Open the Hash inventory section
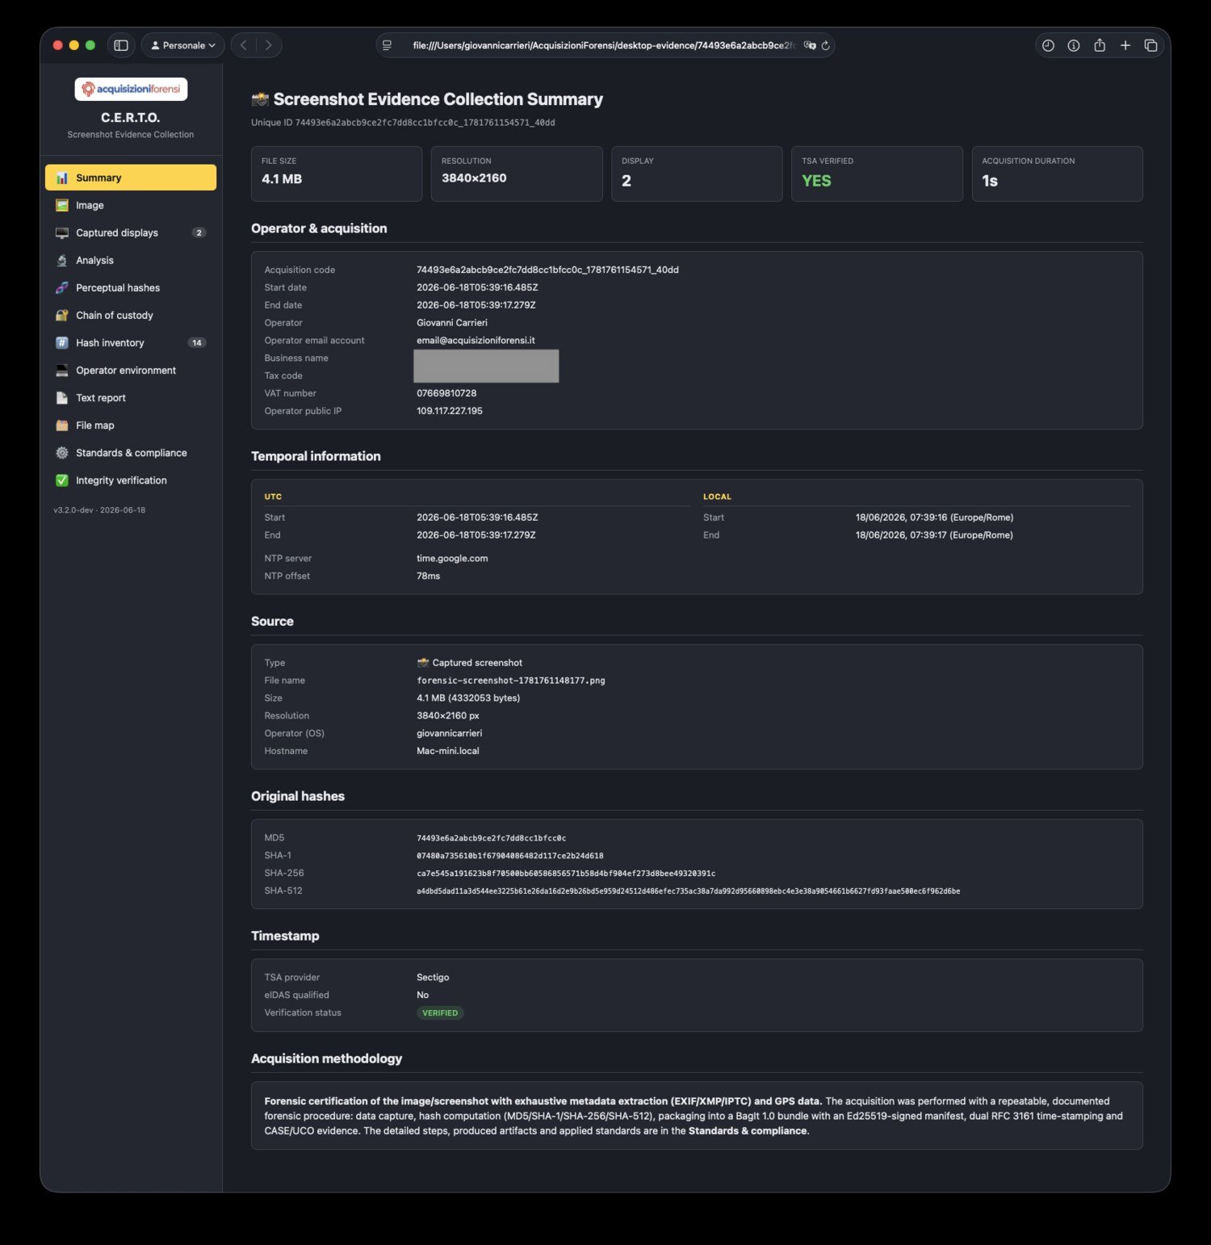 [131, 342]
